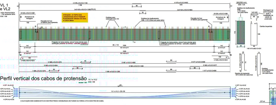Select the '3 N83 ø16.0 C=599' bar label

[x=51, y=65]
